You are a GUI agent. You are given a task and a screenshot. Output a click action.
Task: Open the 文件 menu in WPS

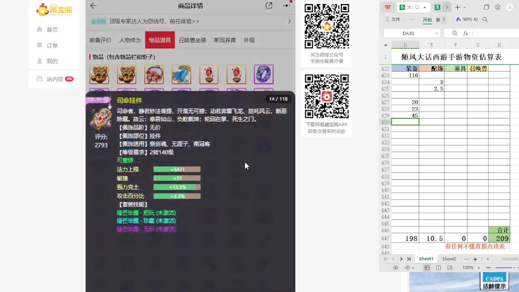[395, 19]
